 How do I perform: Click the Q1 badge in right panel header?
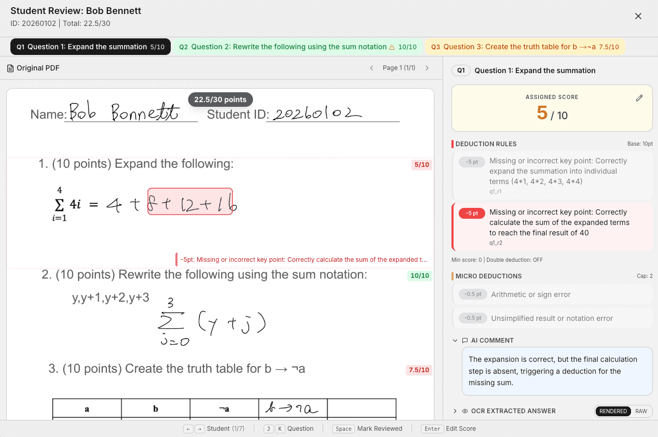click(461, 71)
